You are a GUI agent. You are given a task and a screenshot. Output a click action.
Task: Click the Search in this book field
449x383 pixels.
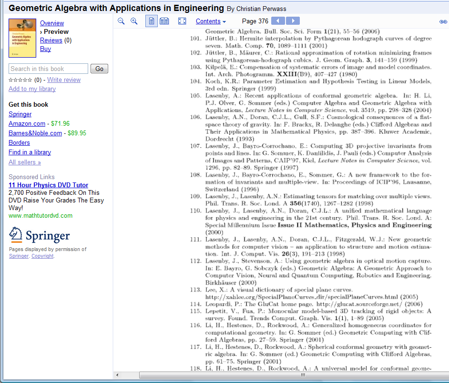click(x=48, y=69)
